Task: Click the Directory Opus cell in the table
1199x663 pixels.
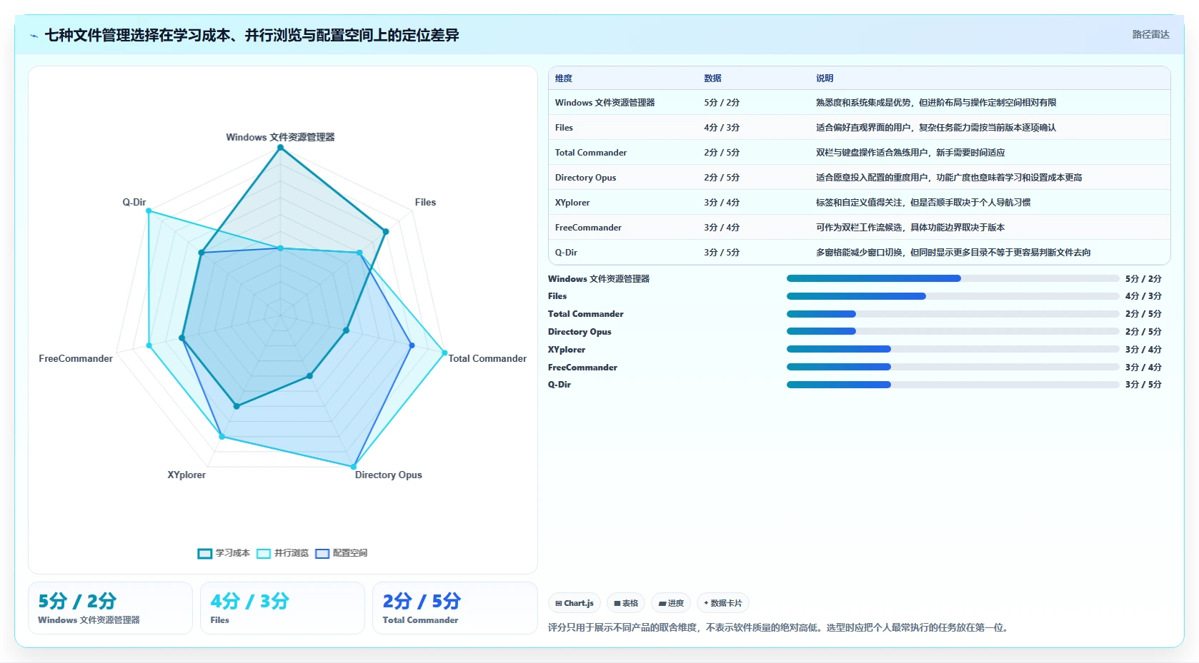Action: coord(585,178)
